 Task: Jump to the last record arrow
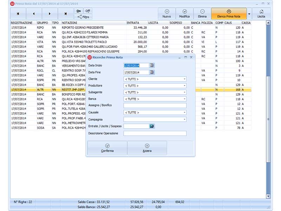tap(66, 14)
